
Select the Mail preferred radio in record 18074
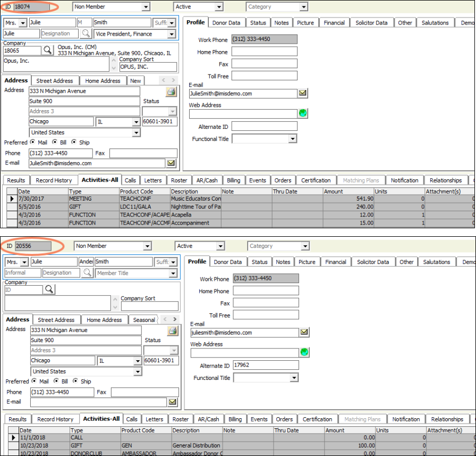(33, 143)
